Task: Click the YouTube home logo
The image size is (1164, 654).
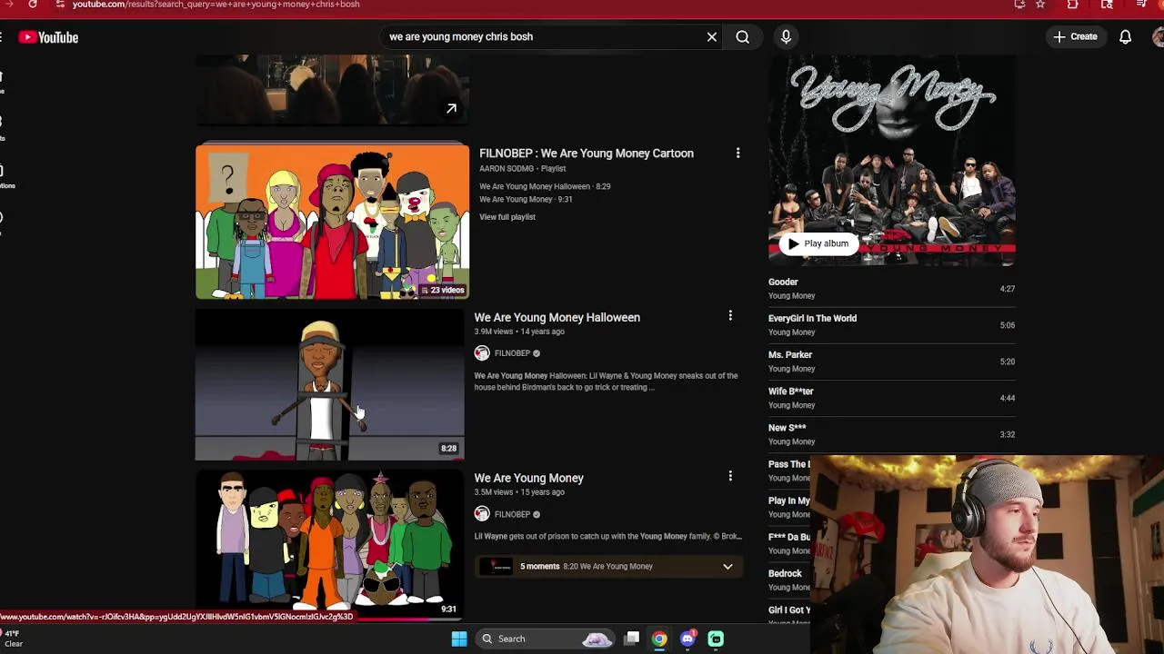Action: pos(48,37)
